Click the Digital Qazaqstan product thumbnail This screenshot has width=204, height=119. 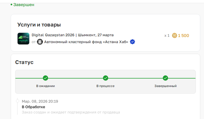(x=23, y=39)
